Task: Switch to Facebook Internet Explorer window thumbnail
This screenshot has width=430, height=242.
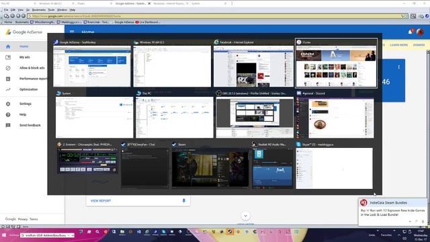Action: [253, 67]
